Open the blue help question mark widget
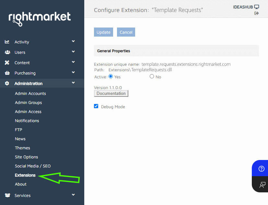This screenshot has height=205, width=268. (261, 169)
